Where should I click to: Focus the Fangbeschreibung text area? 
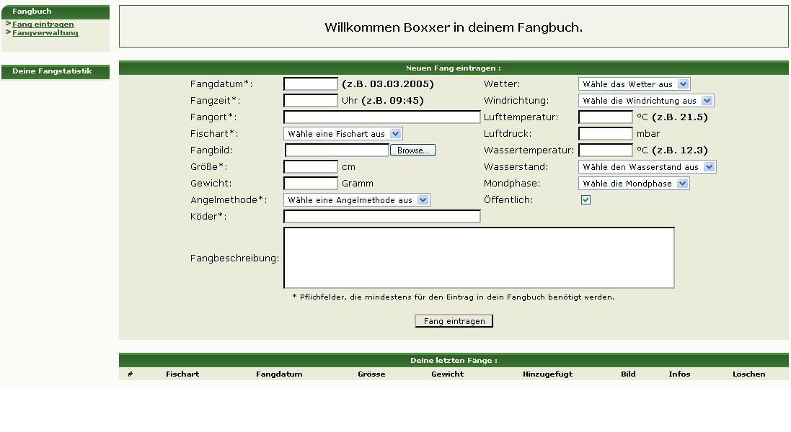pyautogui.click(x=478, y=258)
